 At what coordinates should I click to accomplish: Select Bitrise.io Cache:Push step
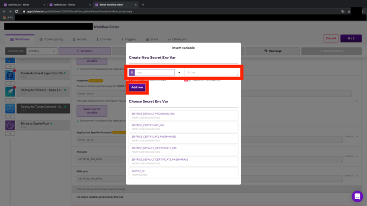coord(43,125)
